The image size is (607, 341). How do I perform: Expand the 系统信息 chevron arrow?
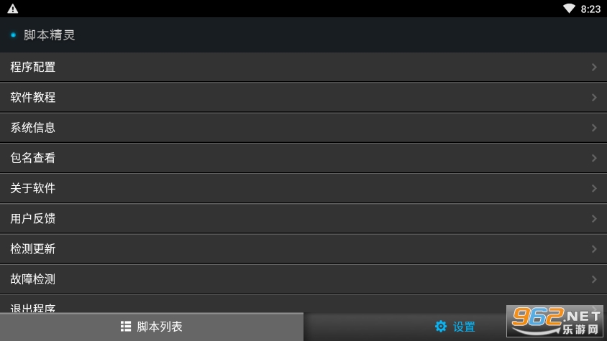tap(594, 128)
